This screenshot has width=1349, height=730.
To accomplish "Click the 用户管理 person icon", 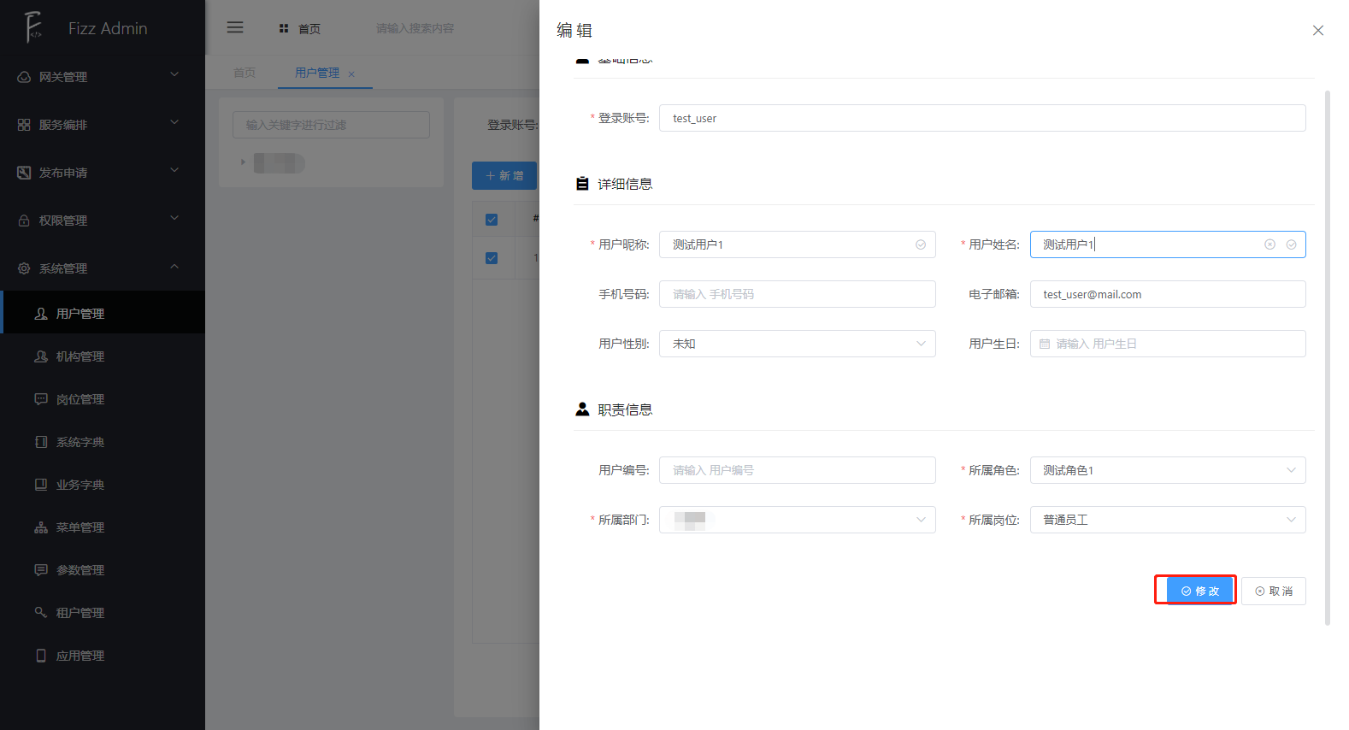I will tap(41, 314).
